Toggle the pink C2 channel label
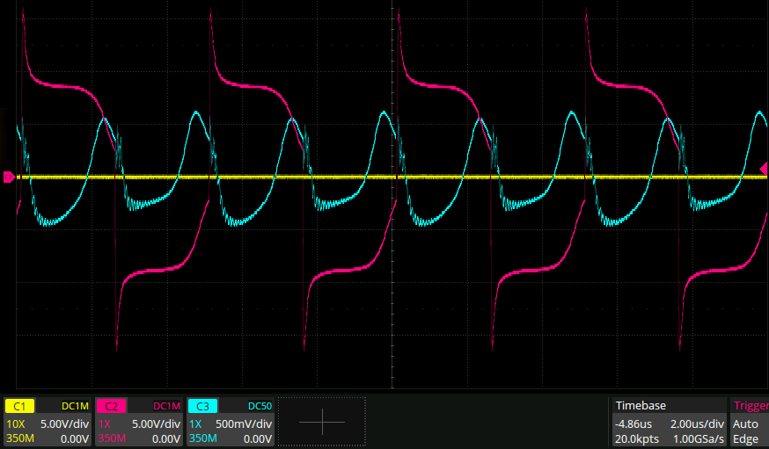Viewport: 769px width, 449px height. [112, 406]
